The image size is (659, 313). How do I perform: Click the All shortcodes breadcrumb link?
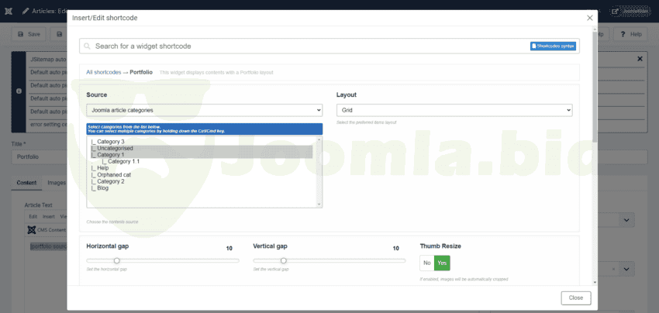(x=103, y=72)
